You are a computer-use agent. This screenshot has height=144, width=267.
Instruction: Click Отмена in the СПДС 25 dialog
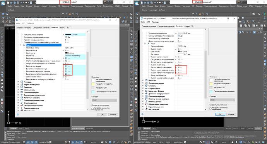[x=231, y=114]
